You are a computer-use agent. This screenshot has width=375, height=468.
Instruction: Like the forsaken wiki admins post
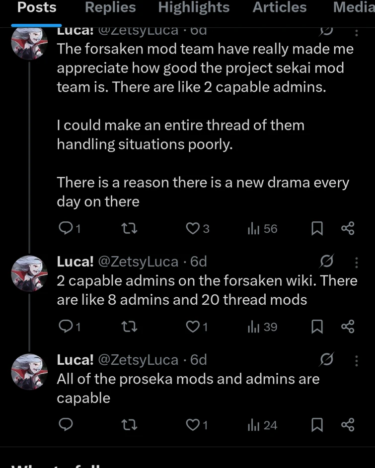pyautogui.click(x=193, y=327)
